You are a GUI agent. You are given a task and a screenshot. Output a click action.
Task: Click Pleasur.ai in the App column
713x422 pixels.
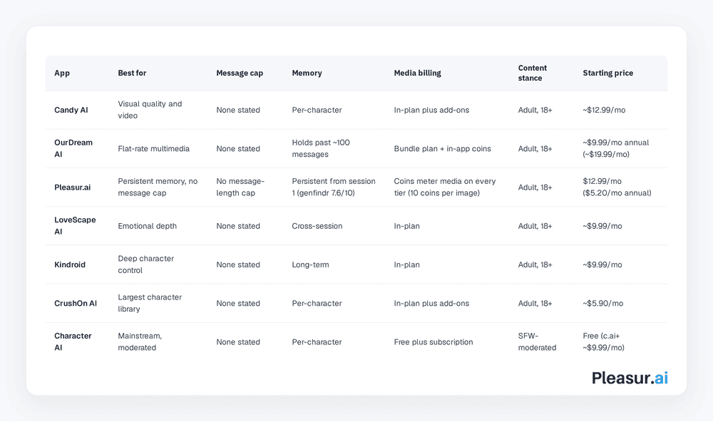[72, 187]
